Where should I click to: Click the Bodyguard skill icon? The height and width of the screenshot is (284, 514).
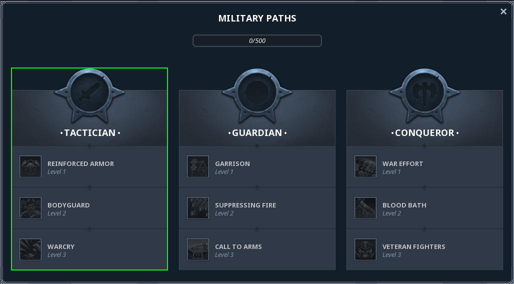click(30, 208)
